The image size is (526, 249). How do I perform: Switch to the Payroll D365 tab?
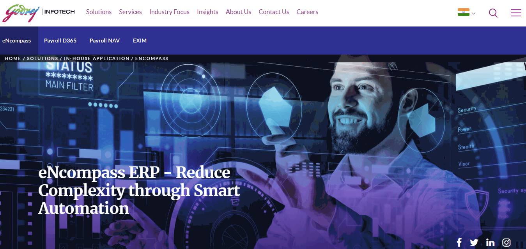pyautogui.click(x=60, y=41)
